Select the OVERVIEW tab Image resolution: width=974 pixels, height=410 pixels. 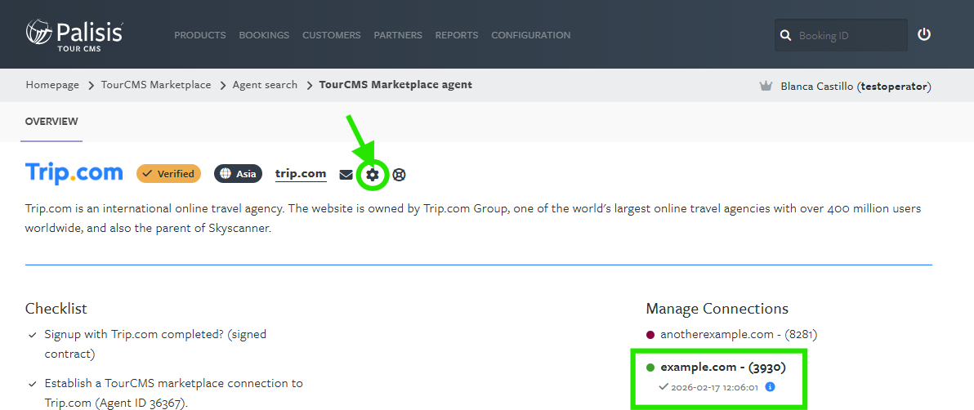pyautogui.click(x=51, y=122)
